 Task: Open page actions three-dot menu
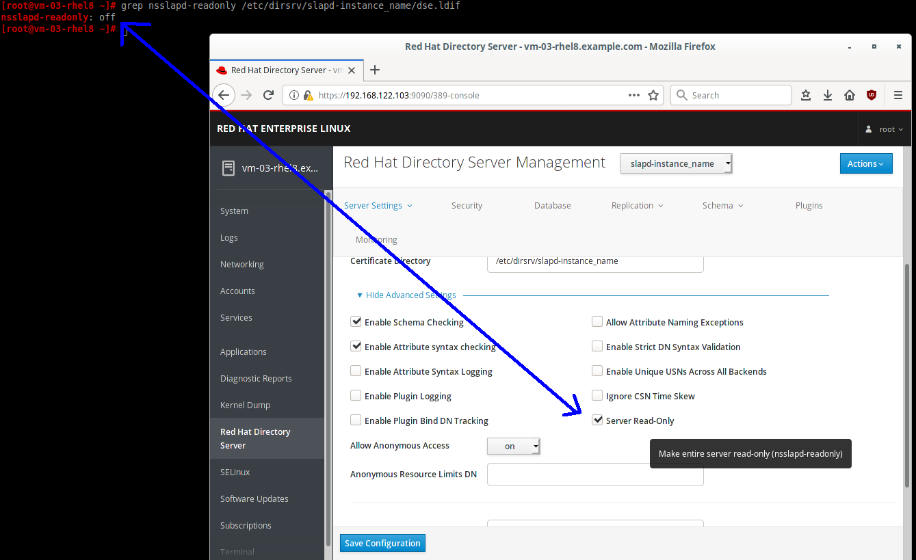[634, 95]
